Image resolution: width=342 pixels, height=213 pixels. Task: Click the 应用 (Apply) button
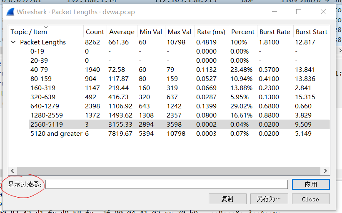[311, 184]
